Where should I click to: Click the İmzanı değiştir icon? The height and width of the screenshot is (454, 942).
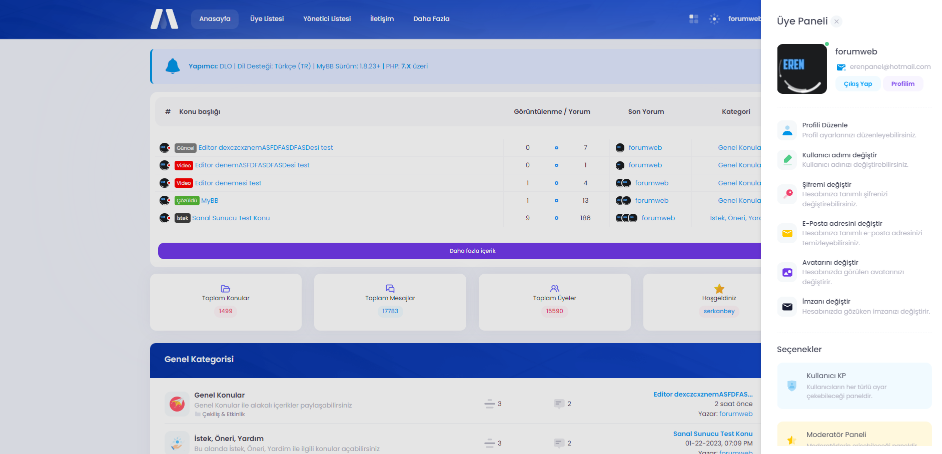[787, 307]
